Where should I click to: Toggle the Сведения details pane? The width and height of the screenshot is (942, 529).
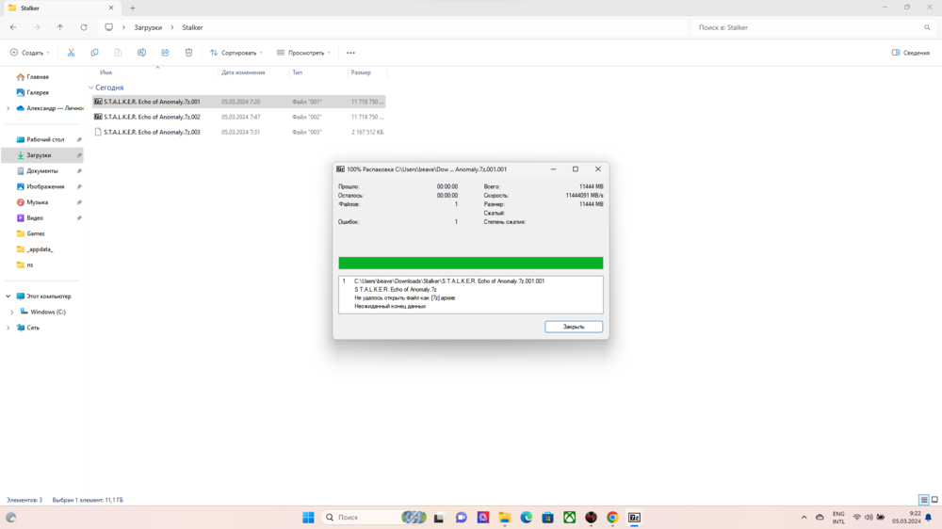pyautogui.click(x=910, y=53)
